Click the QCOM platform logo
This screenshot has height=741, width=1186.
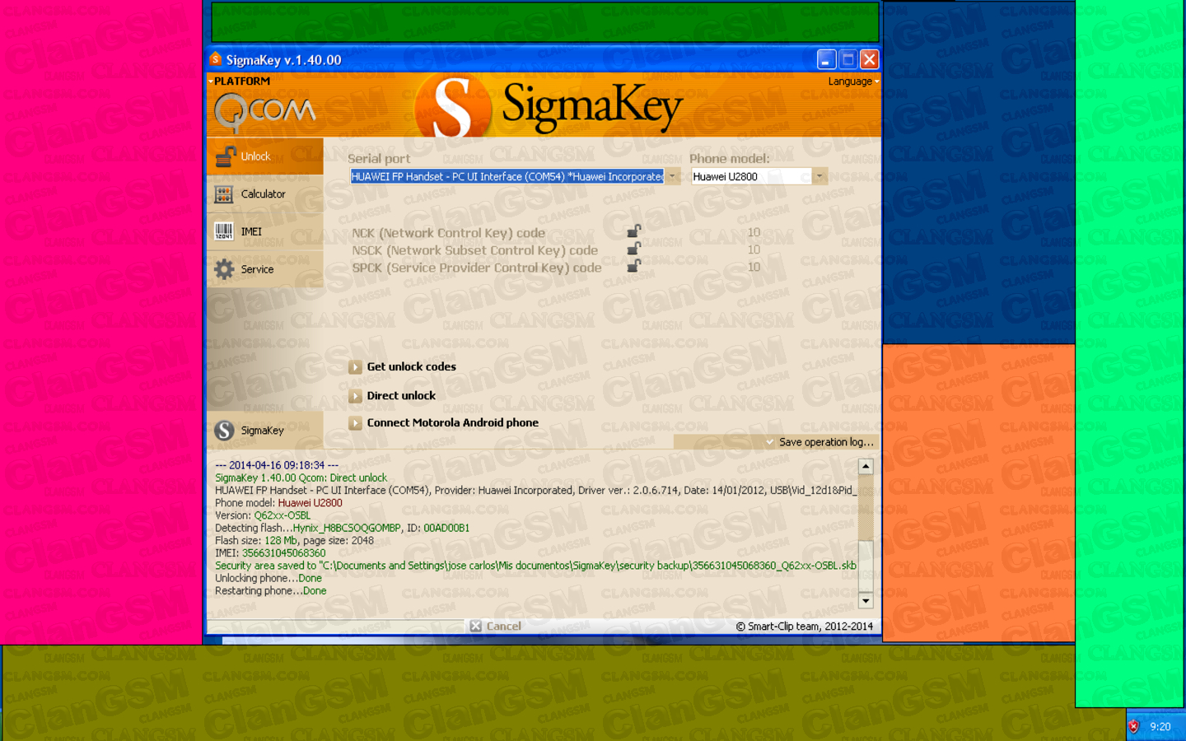pyautogui.click(x=264, y=113)
